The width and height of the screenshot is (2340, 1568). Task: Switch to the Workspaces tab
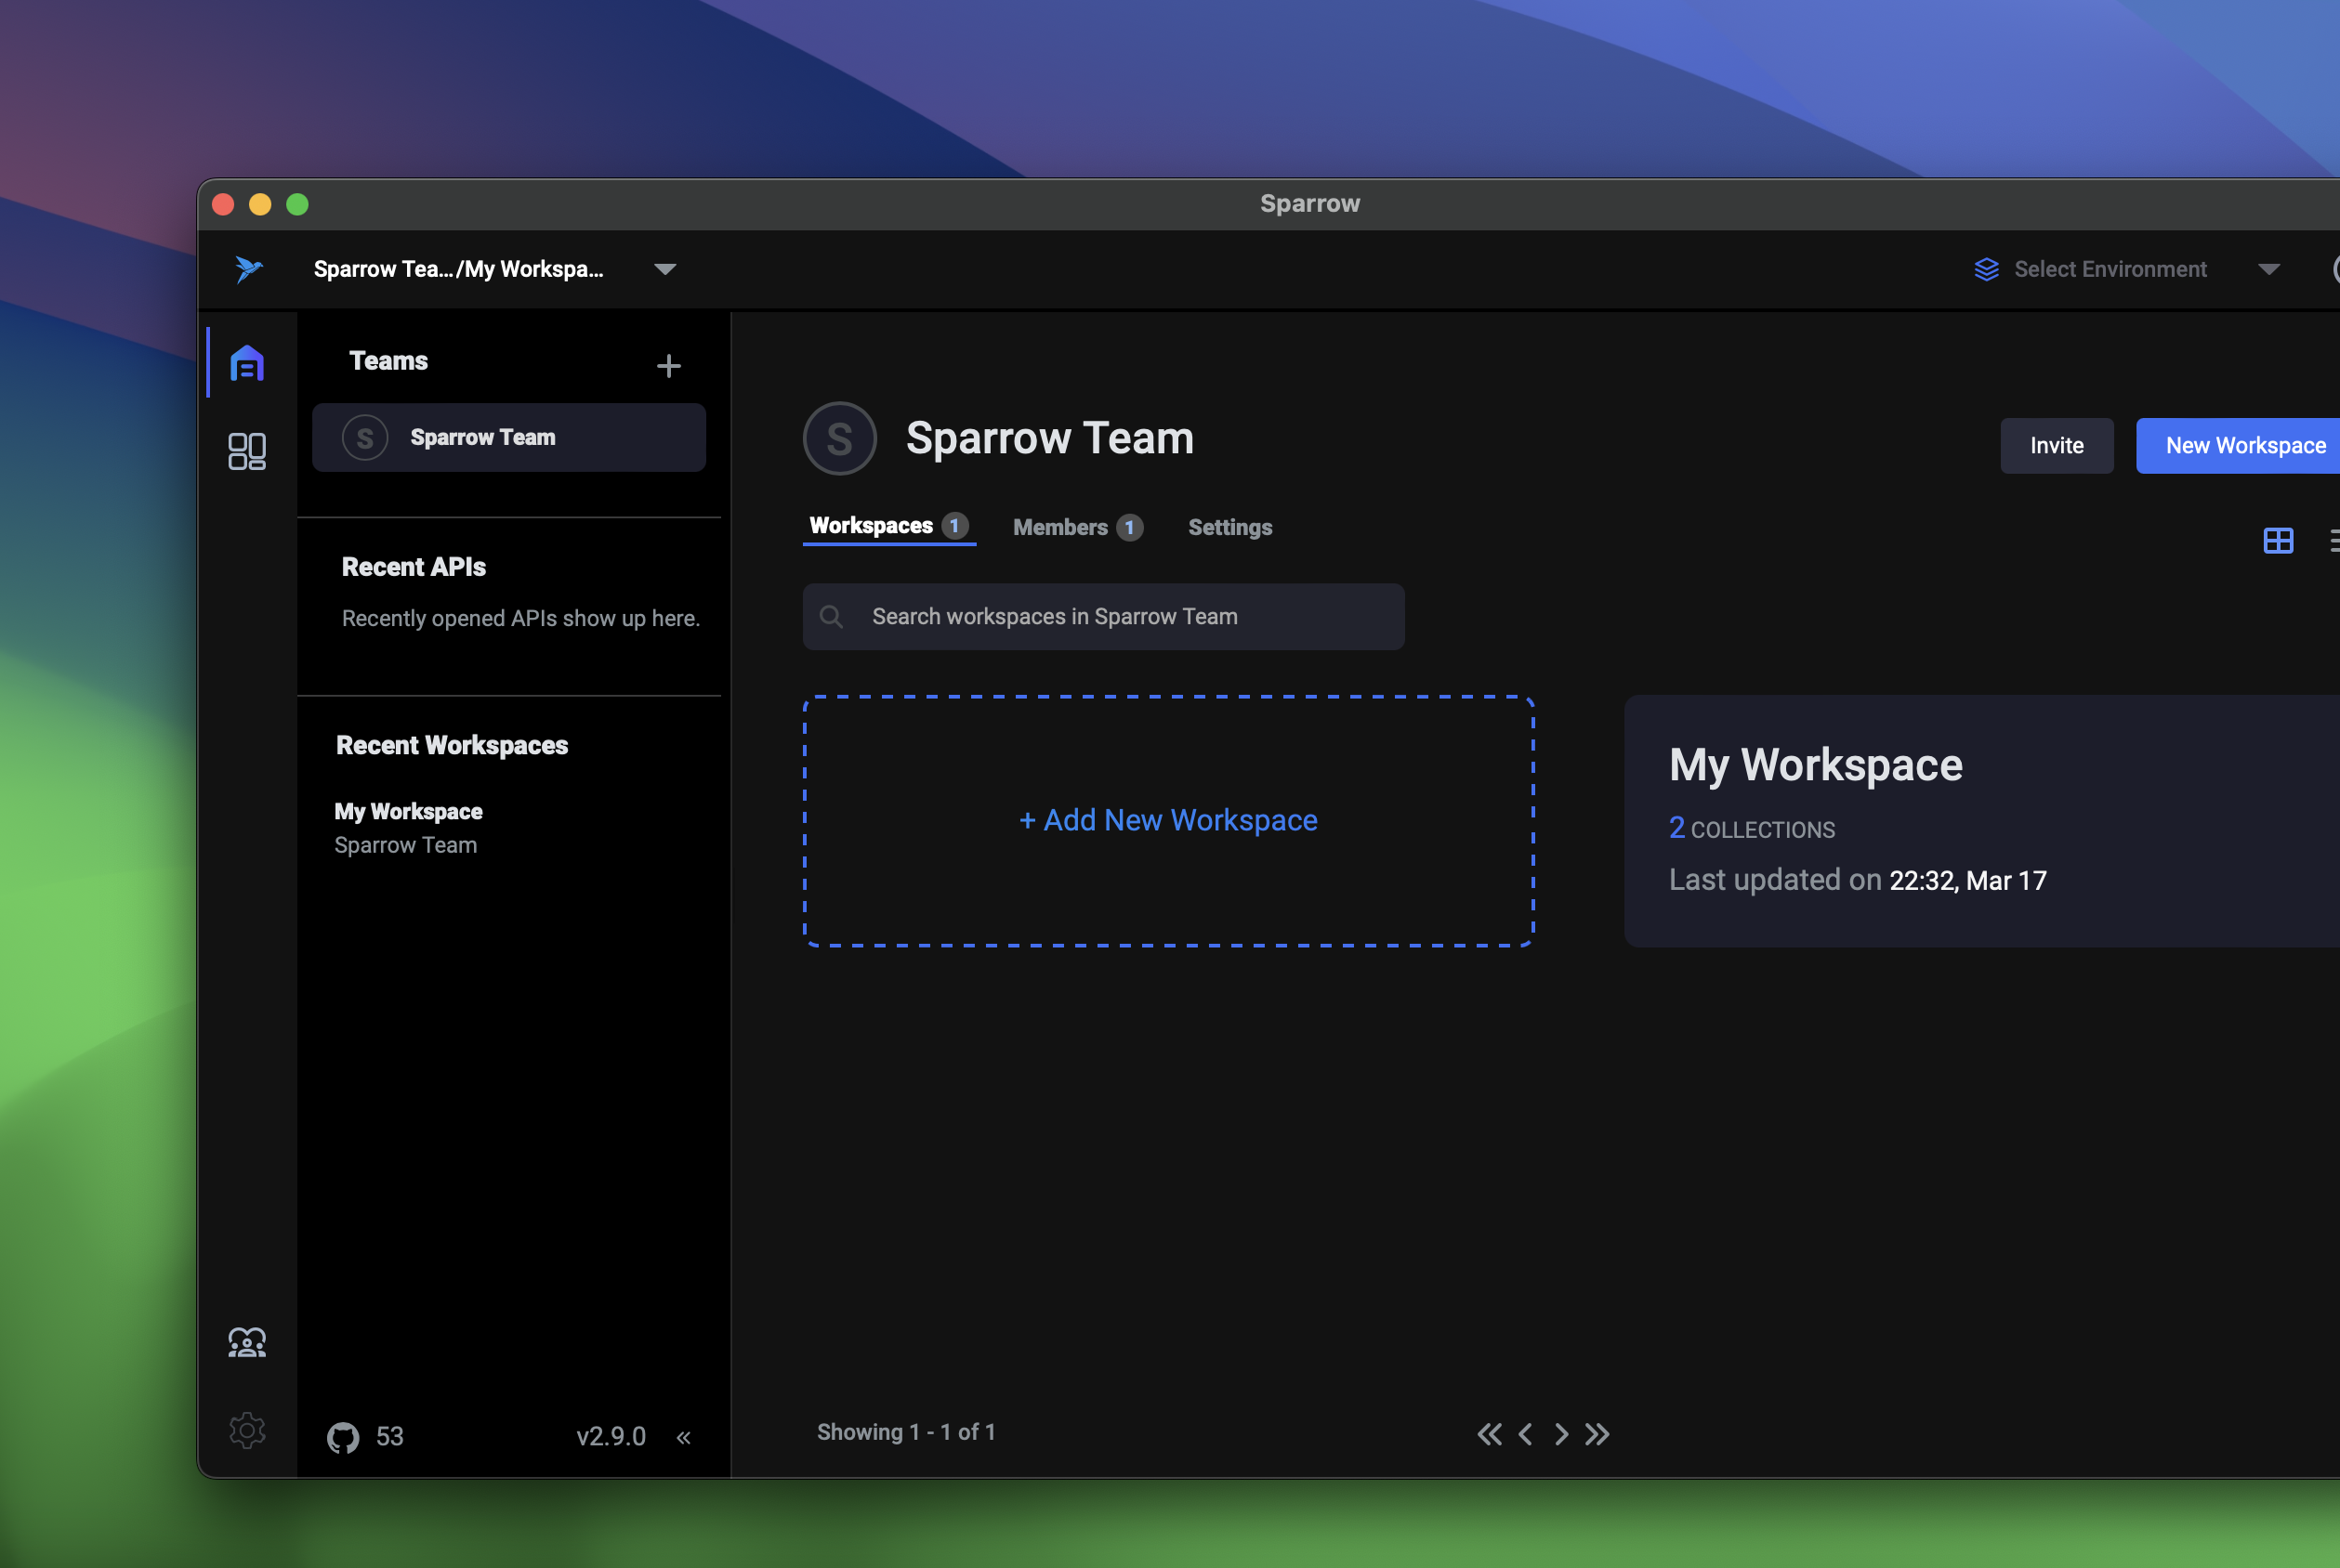point(888,526)
